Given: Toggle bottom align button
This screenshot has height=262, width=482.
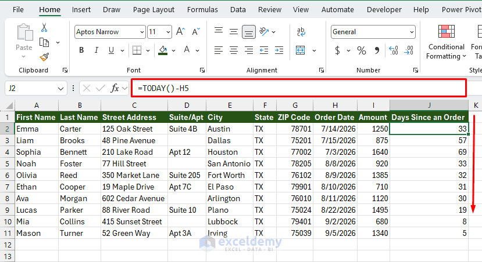Looking at the screenshot, I should click(249, 31).
